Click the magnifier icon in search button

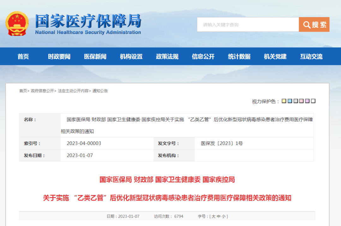point(307,25)
